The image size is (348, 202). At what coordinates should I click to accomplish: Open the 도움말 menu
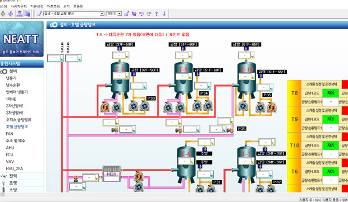click(x=78, y=6)
